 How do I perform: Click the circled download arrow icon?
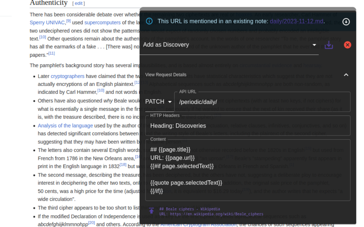pos(346,22)
